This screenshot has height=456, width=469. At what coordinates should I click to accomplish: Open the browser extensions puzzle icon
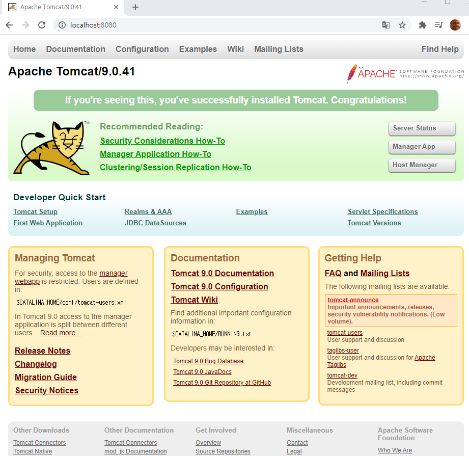click(422, 25)
